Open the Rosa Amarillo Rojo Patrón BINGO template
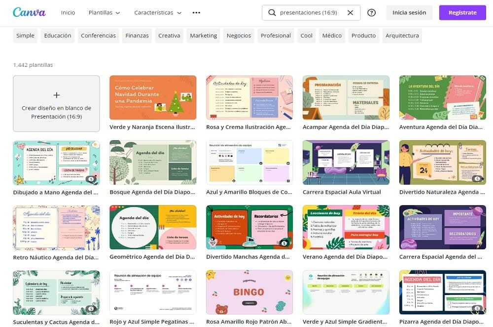493x327 pixels. click(249, 292)
